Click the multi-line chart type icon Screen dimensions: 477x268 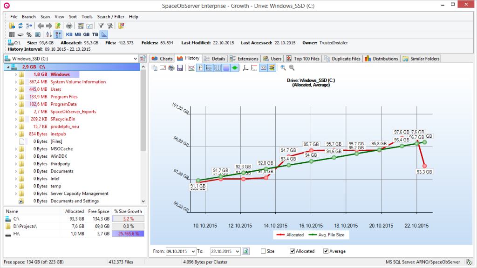tap(191, 68)
